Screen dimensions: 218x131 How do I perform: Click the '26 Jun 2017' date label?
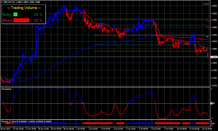(5, 129)
